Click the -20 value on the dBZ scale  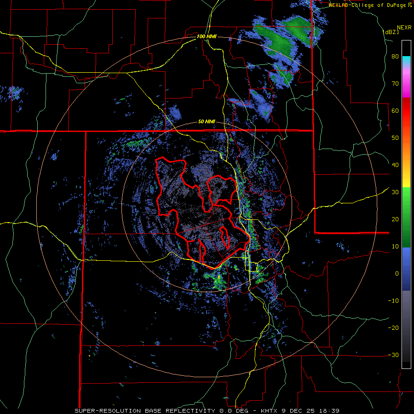[x=393, y=328]
